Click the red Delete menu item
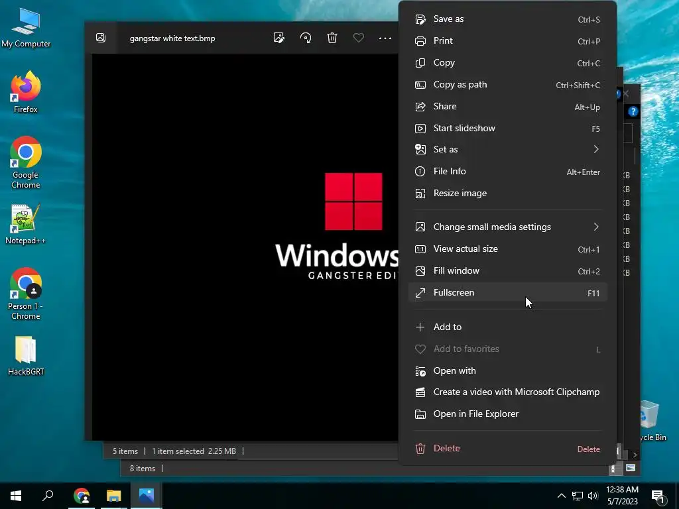This screenshot has height=509, width=679. pos(507,449)
